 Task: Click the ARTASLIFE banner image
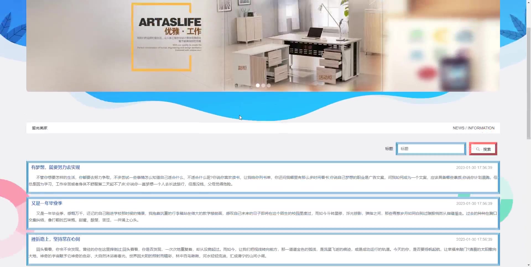click(263, 46)
